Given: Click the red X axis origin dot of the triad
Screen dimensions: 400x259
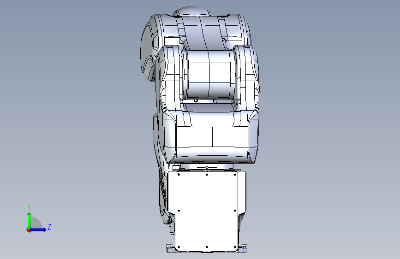Looking at the screenshot, I should tap(29, 230).
